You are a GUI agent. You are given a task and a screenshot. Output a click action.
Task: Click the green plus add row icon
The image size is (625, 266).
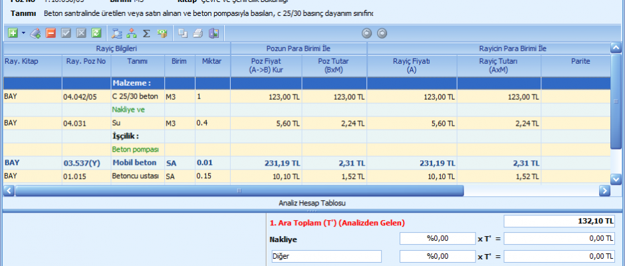13,33
